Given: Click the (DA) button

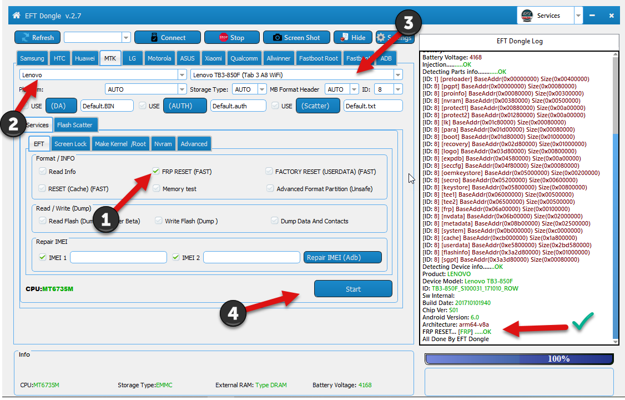Looking at the screenshot, I should (61, 106).
